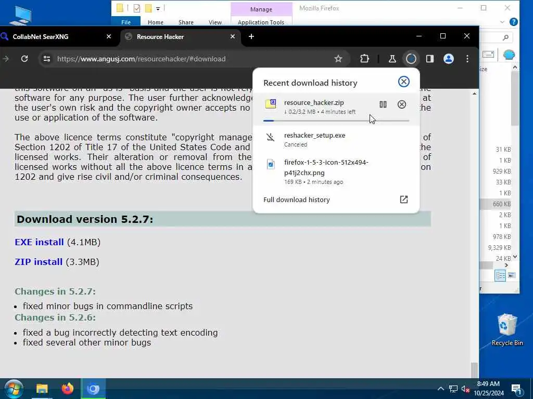The width and height of the screenshot is (533, 399).
Task: Click the EXE install download link
Action: click(39, 242)
